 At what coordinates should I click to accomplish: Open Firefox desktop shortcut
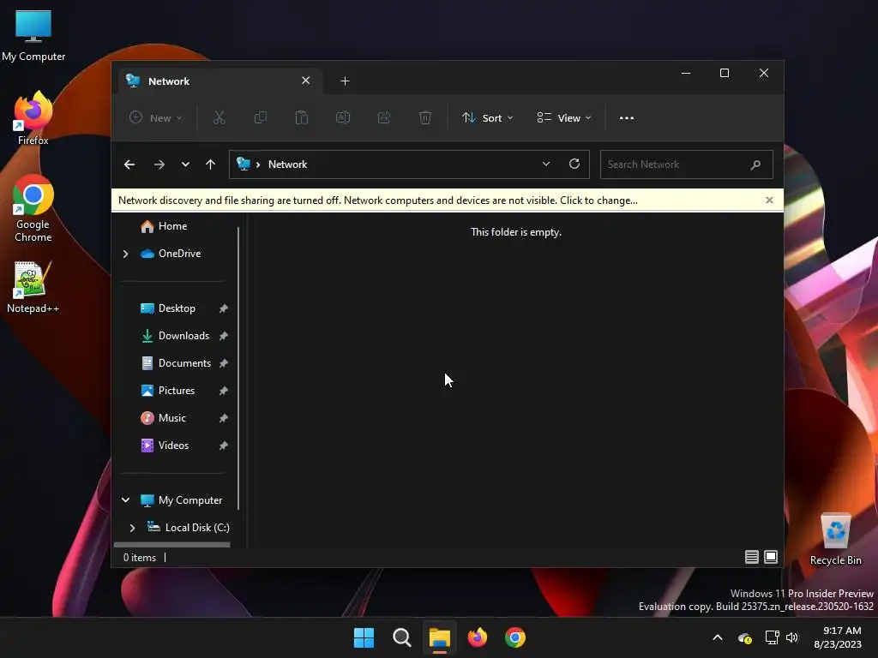click(33, 118)
